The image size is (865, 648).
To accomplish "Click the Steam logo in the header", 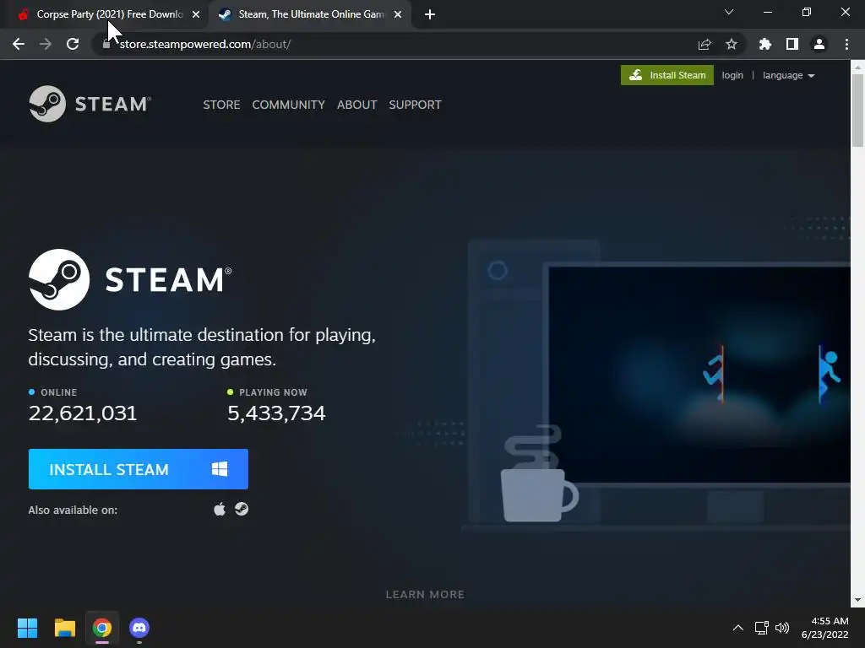I will pyautogui.click(x=90, y=104).
